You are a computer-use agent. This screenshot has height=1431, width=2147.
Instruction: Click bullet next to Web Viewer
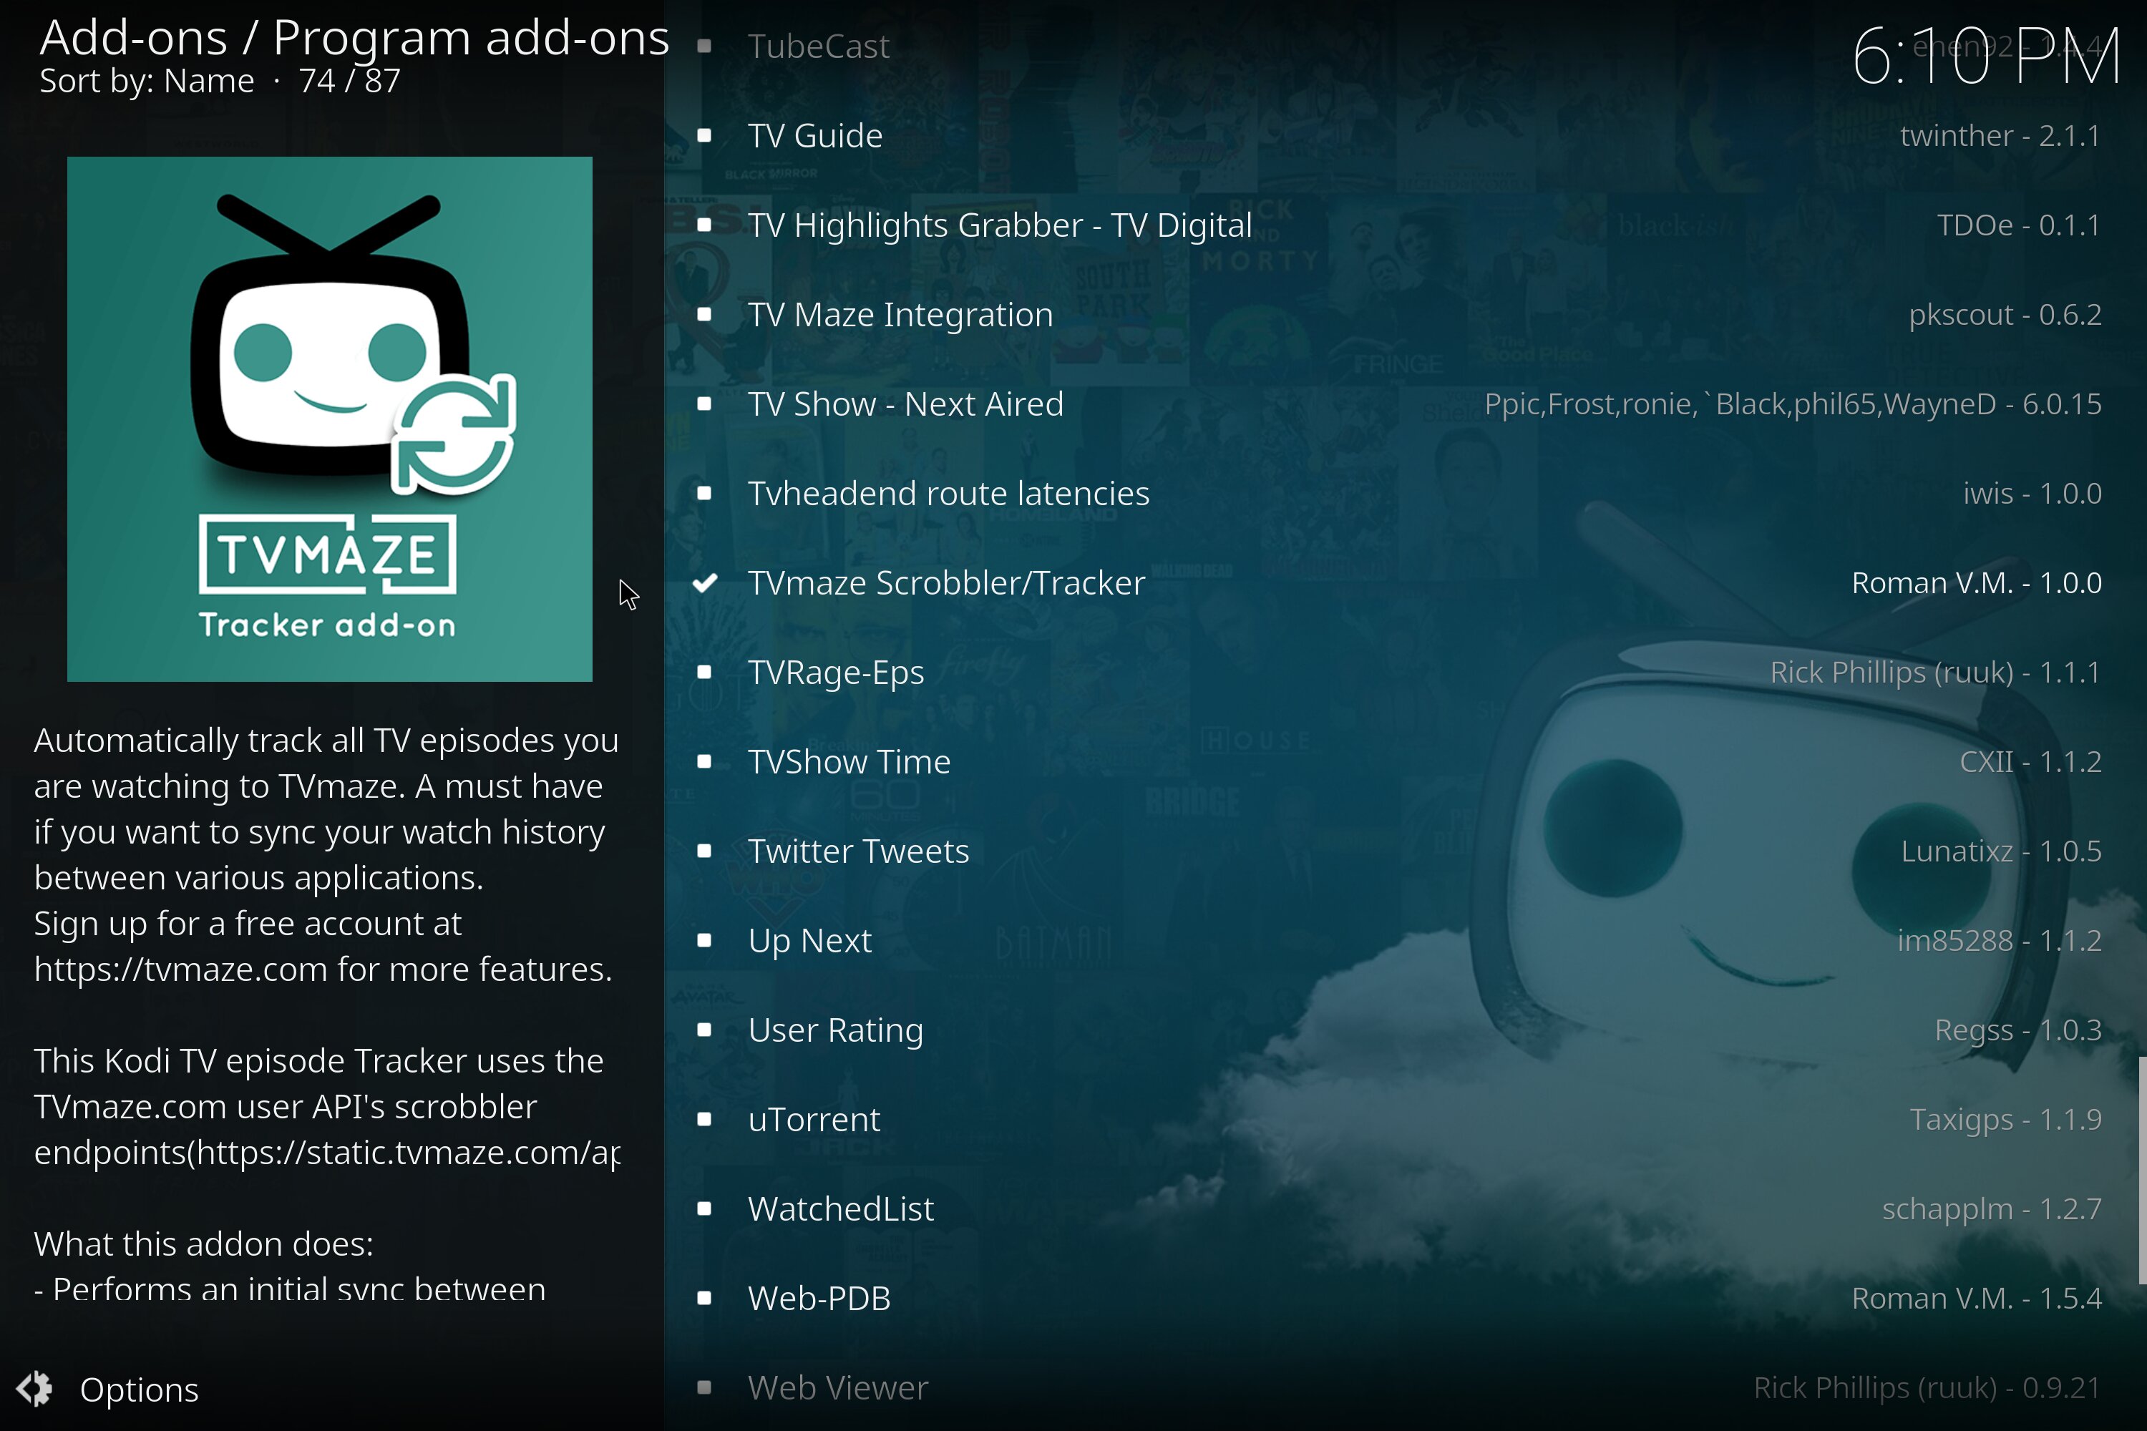tap(705, 1387)
